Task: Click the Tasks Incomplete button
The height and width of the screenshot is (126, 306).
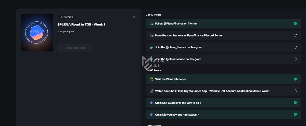Action: (75, 48)
